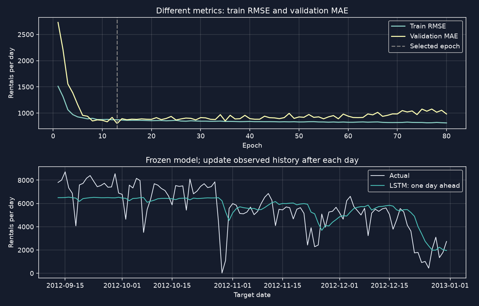
Task: Click the 2012-11-01 date tick label
Action: pyautogui.click(x=233, y=285)
